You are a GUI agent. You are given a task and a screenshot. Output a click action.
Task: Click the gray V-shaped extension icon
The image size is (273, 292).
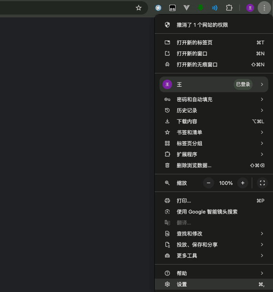click(186, 7)
